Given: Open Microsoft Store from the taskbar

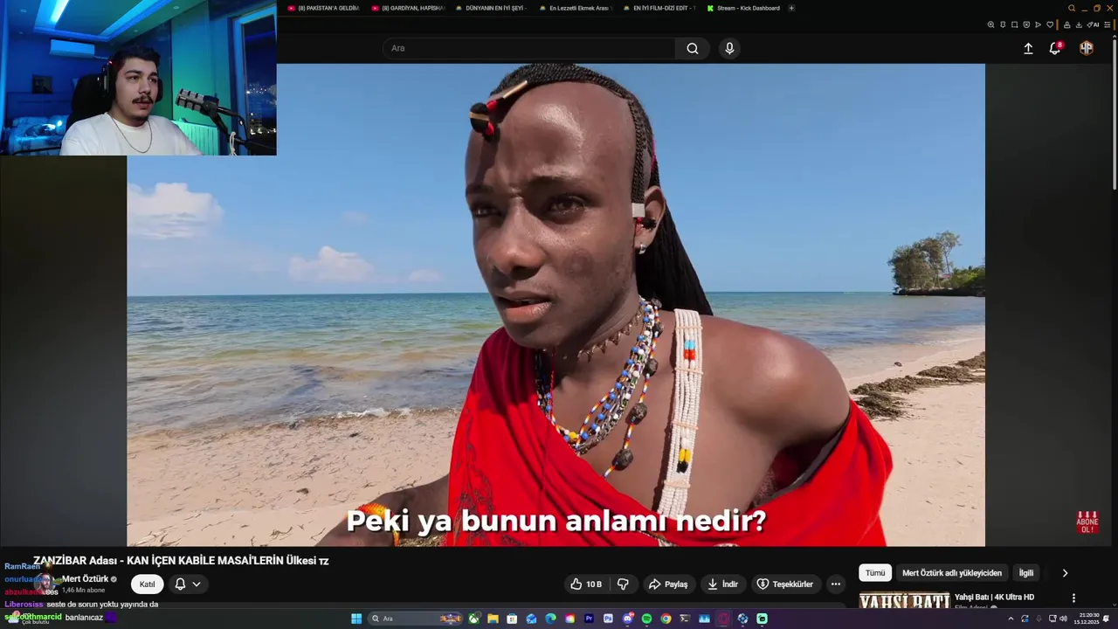Looking at the screenshot, I should (x=512, y=619).
